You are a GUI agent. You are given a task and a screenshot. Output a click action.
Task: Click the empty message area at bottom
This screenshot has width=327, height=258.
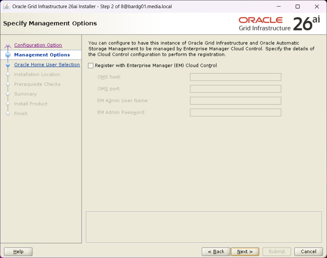click(x=204, y=227)
